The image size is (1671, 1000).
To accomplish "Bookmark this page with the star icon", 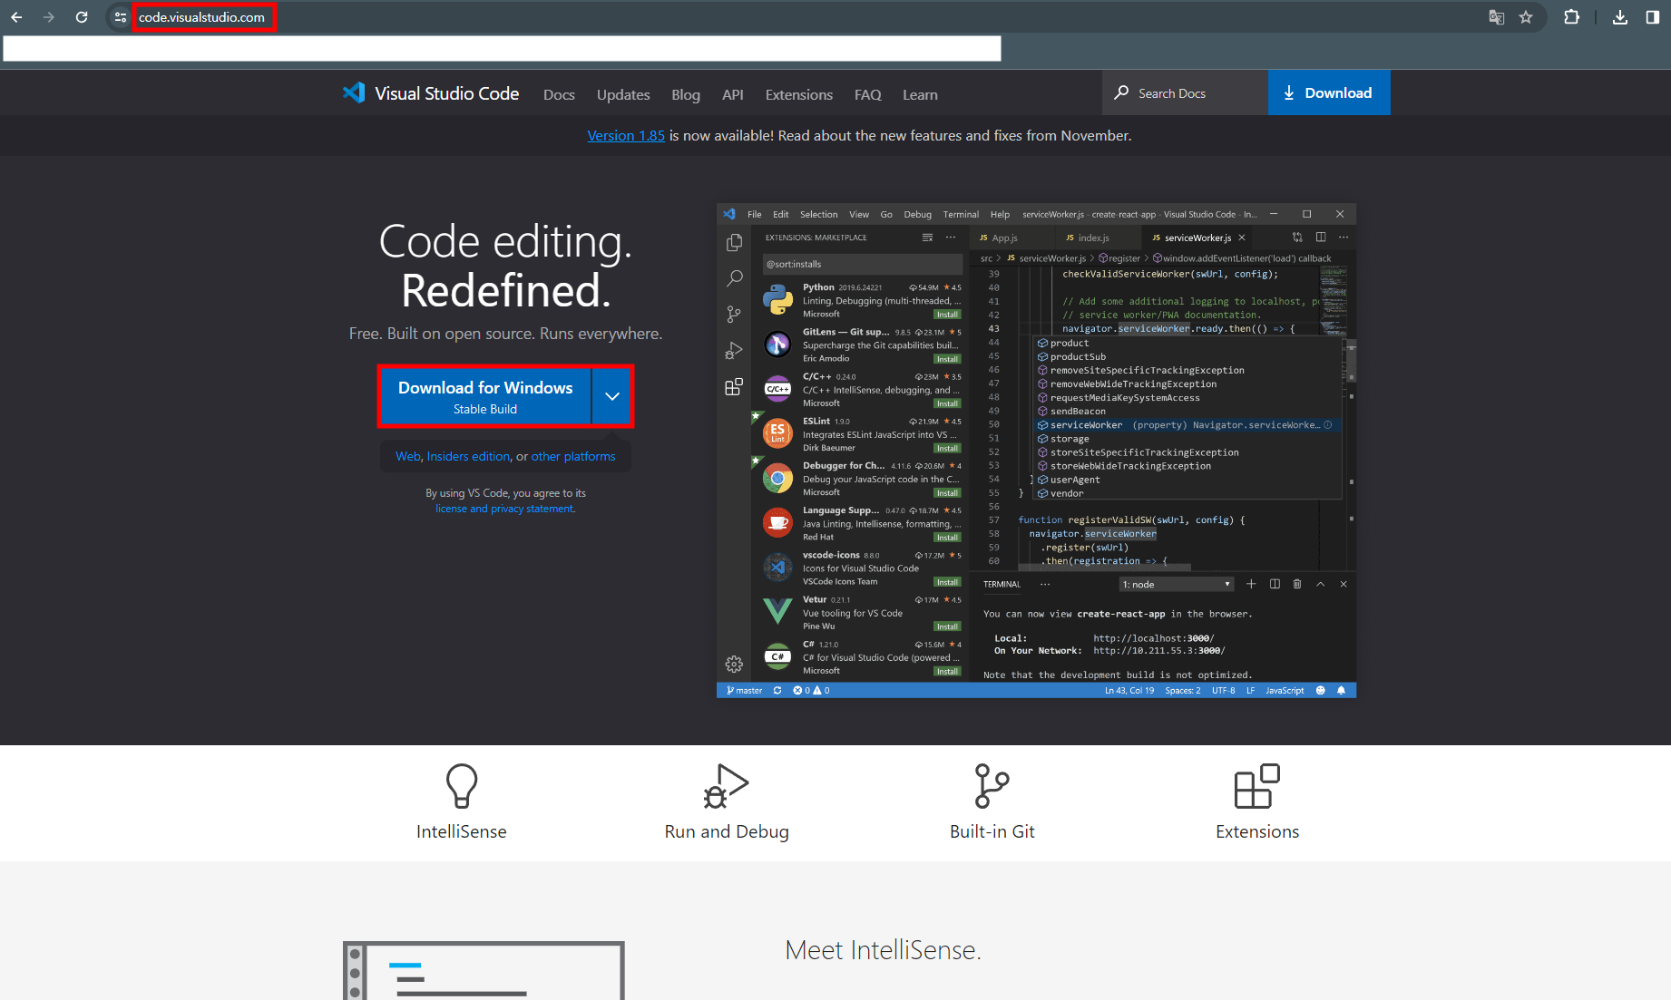I will point(1526,17).
